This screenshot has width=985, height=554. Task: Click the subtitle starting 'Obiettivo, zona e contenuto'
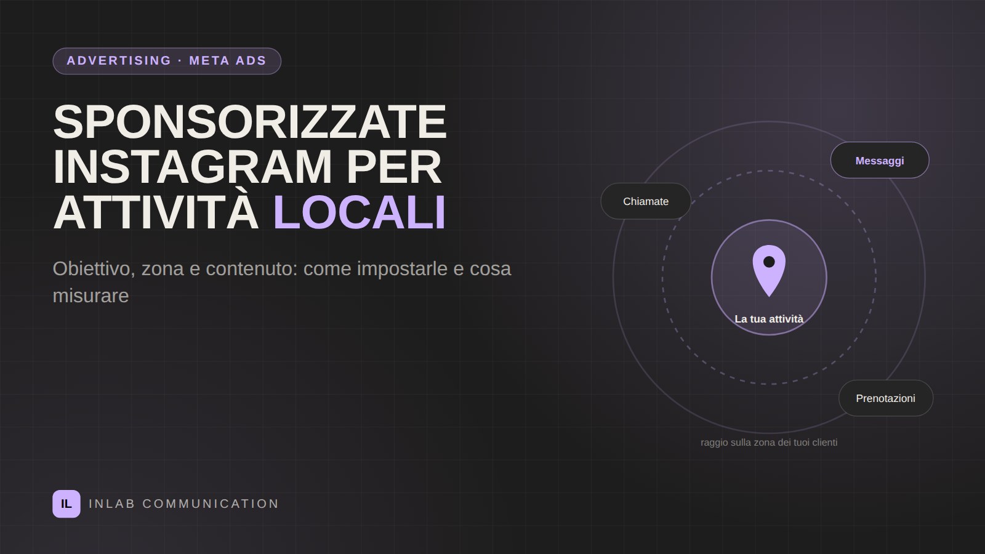282,282
